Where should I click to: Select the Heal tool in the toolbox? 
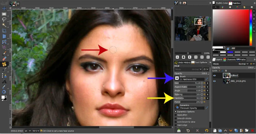click(4, 64)
